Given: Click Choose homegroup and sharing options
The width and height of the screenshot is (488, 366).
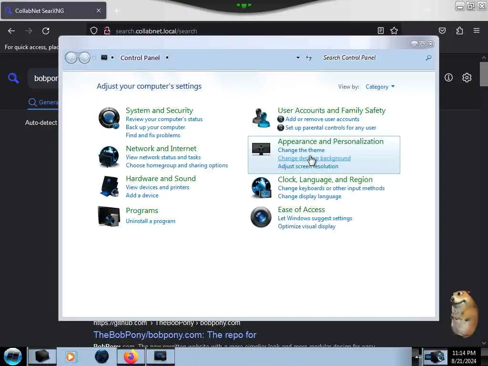Looking at the screenshot, I should 177,165.
